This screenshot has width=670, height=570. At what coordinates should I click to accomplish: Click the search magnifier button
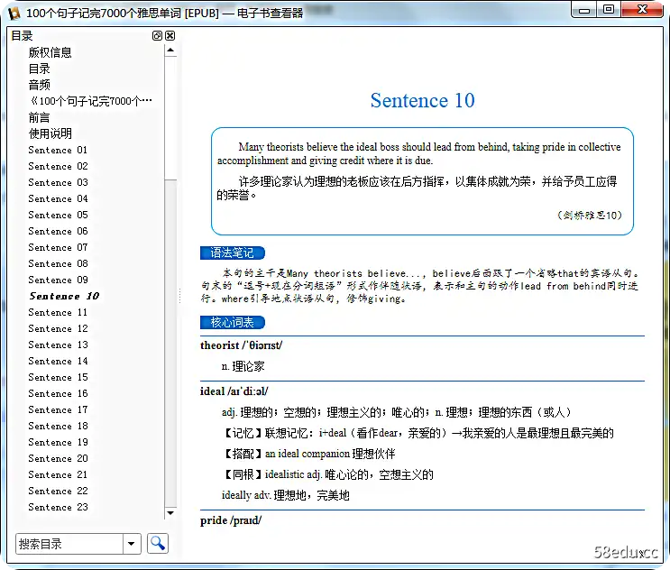[158, 544]
